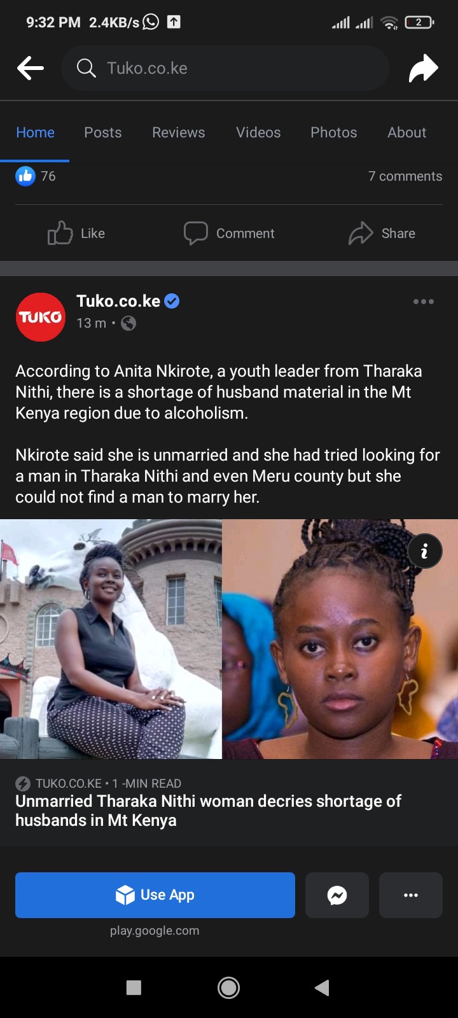
Task: Expand more page actions ellipsis button
Action: pyautogui.click(x=411, y=895)
